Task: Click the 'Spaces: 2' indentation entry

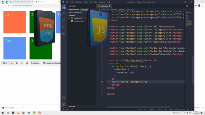Action: pyautogui.click(x=152, y=109)
